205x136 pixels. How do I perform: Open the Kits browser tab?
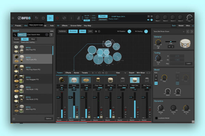(26, 26)
